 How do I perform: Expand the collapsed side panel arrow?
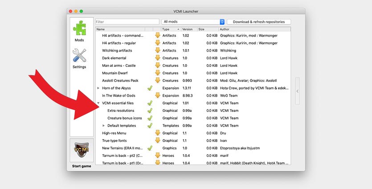coord(298,91)
